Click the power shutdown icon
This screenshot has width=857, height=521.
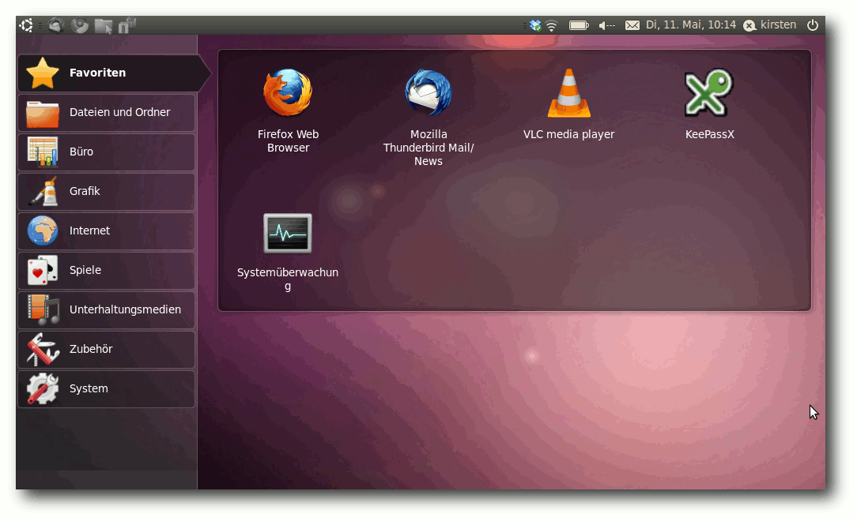(x=813, y=25)
